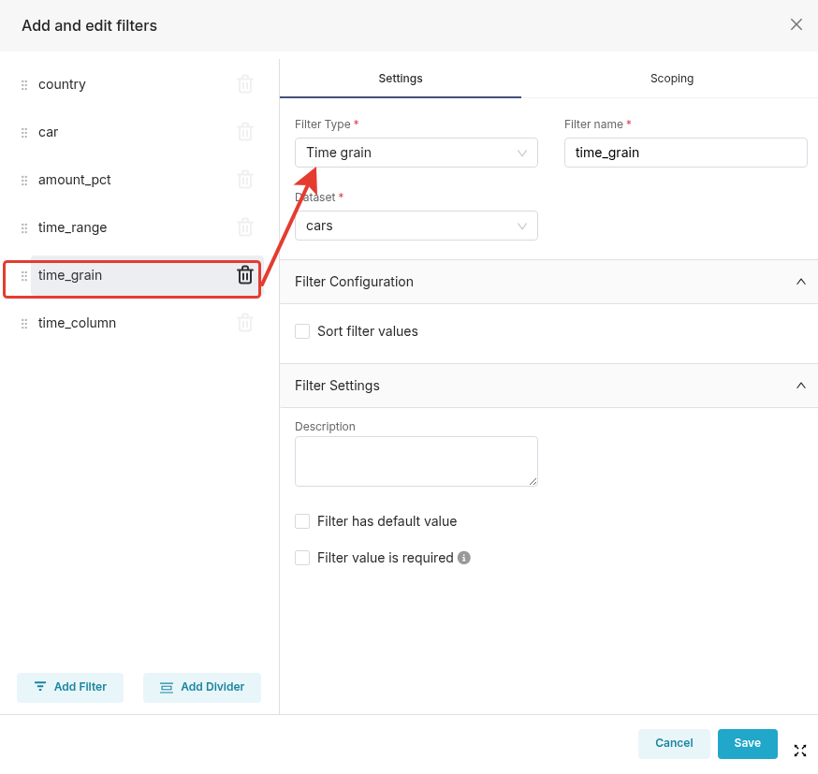Click trash icon beside car filter
Screen dimensions: 818x774
tap(245, 132)
